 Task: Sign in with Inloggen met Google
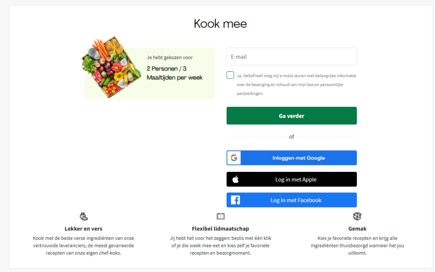[298, 158]
